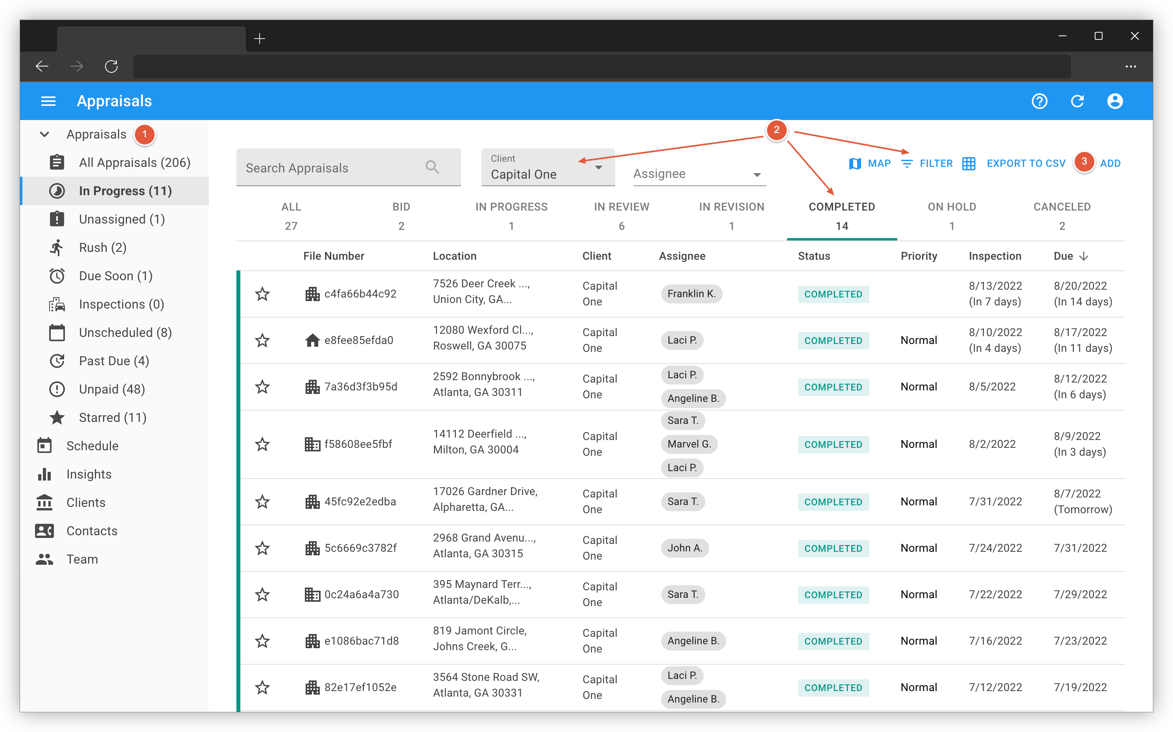The width and height of the screenshot is (1173, 732).
Task: Open the FILTER options
Action: (x=927, y=164)
